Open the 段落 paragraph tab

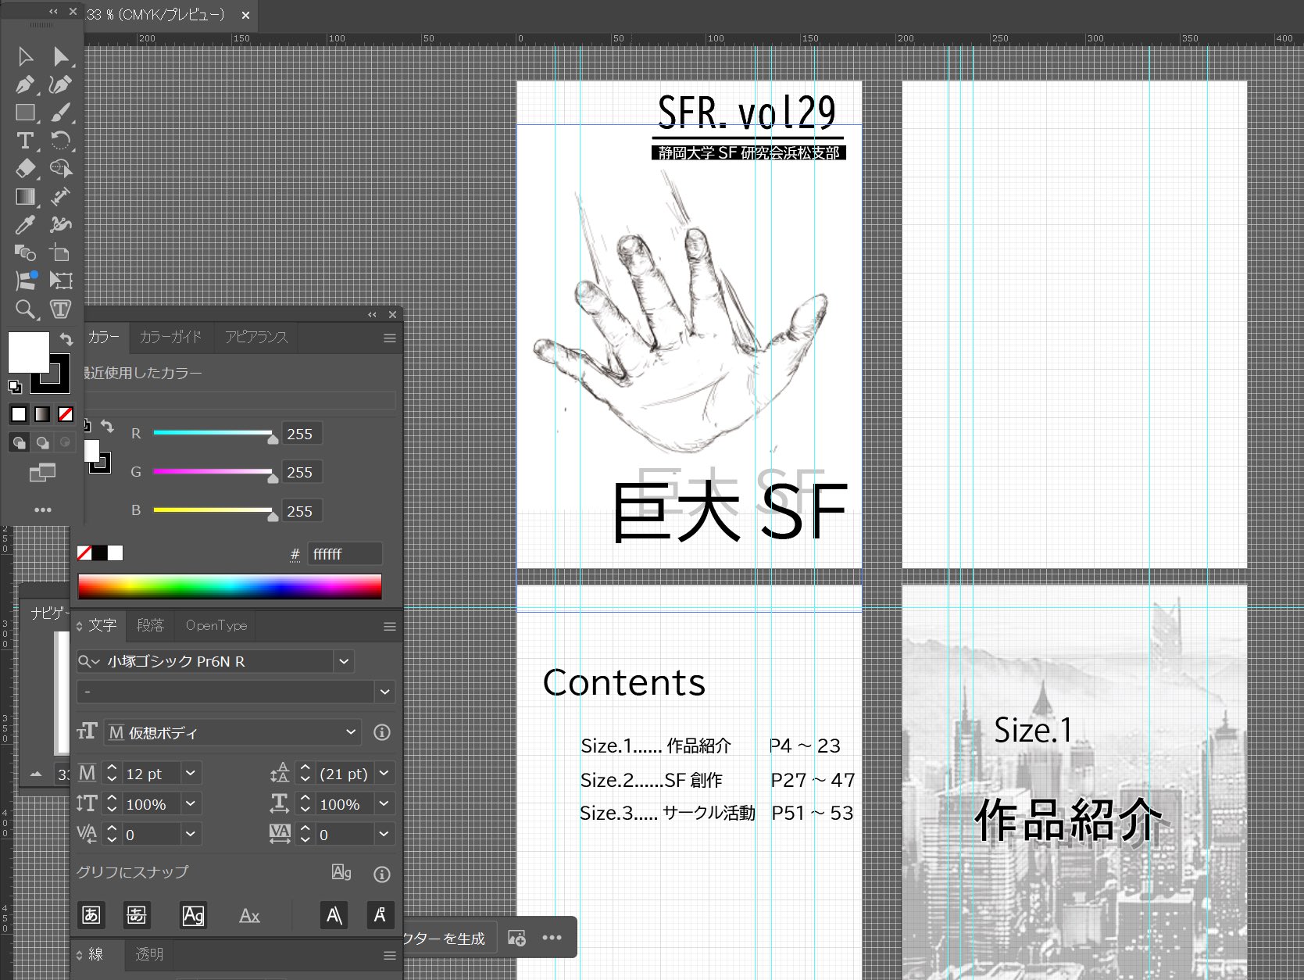pos(150,625)
